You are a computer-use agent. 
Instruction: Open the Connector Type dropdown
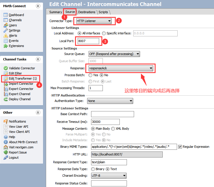[x=94, y=21]
